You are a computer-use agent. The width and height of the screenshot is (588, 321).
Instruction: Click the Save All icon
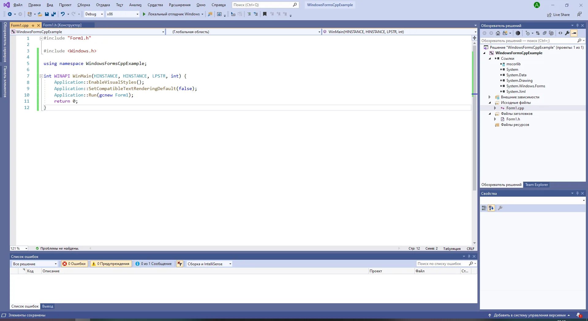[x=54, y=14]
